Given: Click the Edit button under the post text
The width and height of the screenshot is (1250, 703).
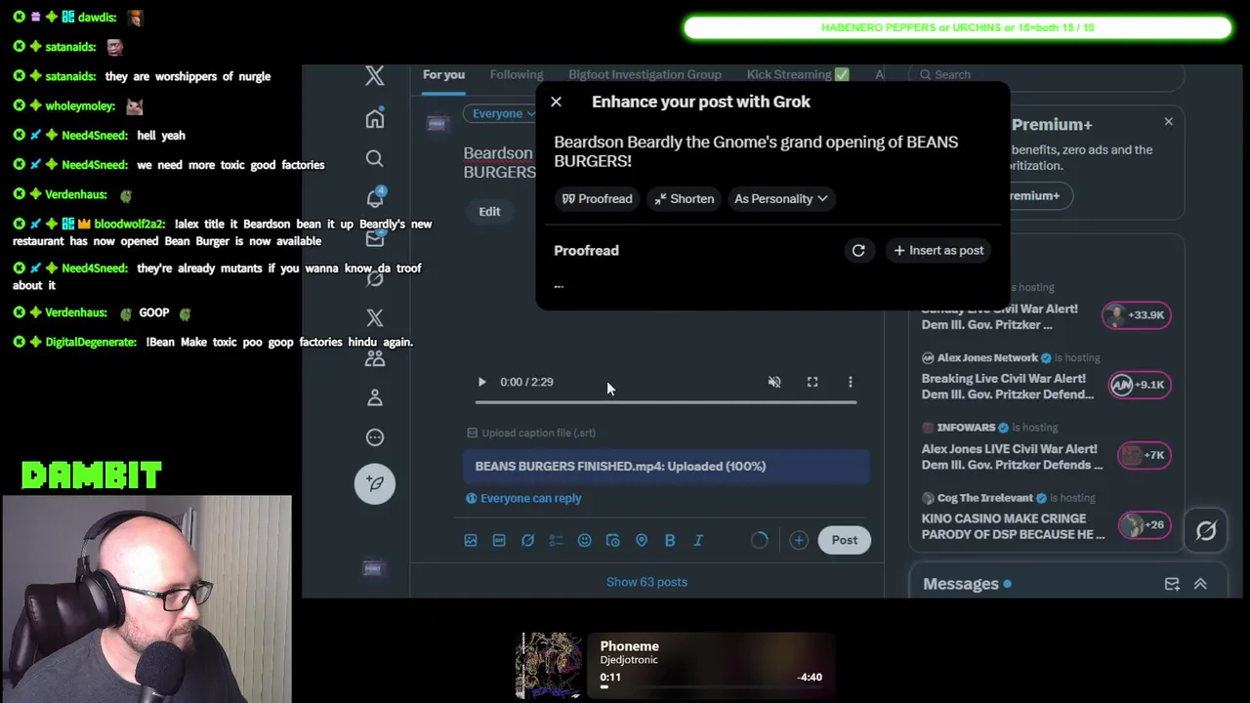Looking at the screenshot, I should (489, 211).
